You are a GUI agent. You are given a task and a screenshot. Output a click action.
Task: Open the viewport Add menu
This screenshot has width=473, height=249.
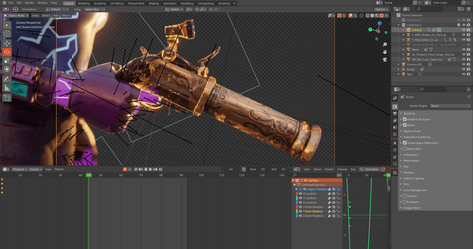pyautogui.click(x=56, y=15)
